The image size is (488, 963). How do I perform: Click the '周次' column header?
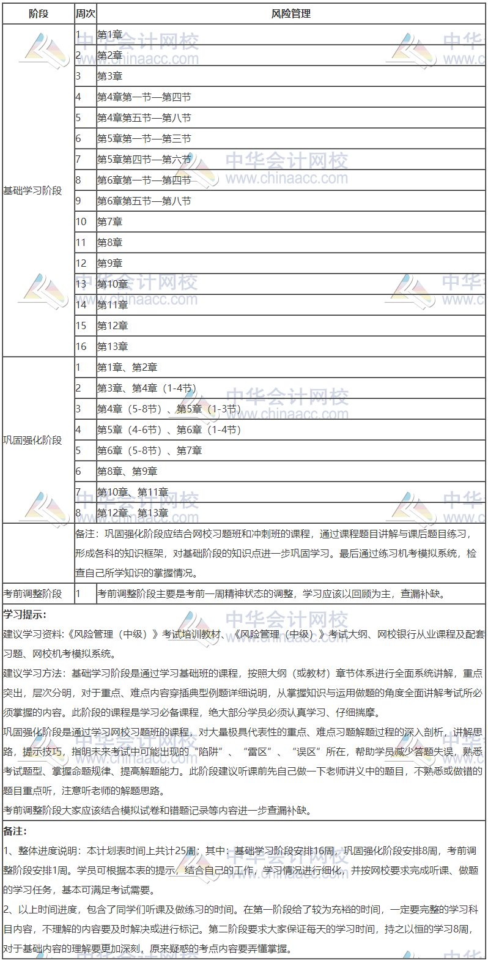pos(86,13)
